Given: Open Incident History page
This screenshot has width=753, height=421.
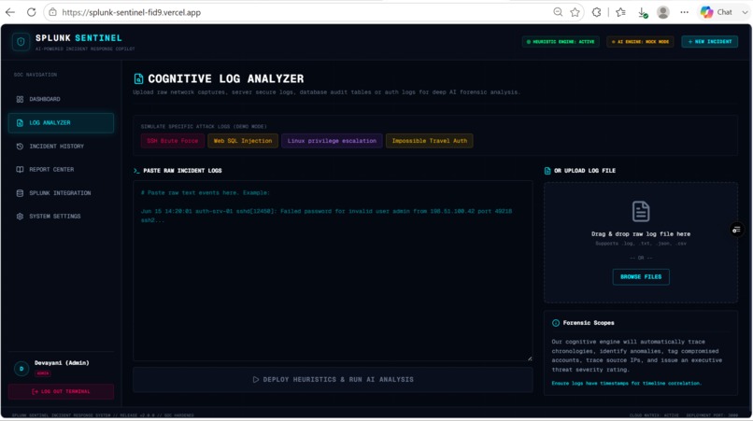Looking at the screenshot, I should pyautogui.click(x=61, y=146).
